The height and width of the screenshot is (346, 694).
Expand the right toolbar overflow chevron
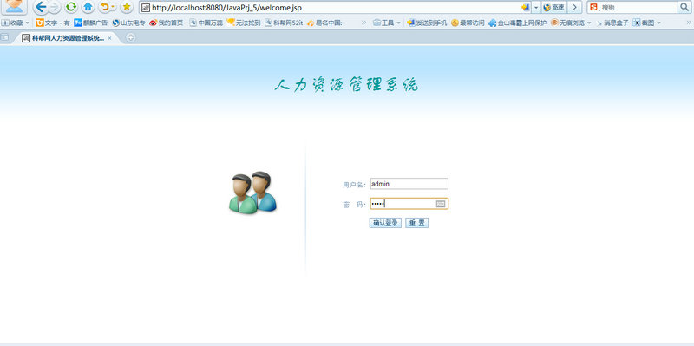pyautogui.click(x=688, y=23)
